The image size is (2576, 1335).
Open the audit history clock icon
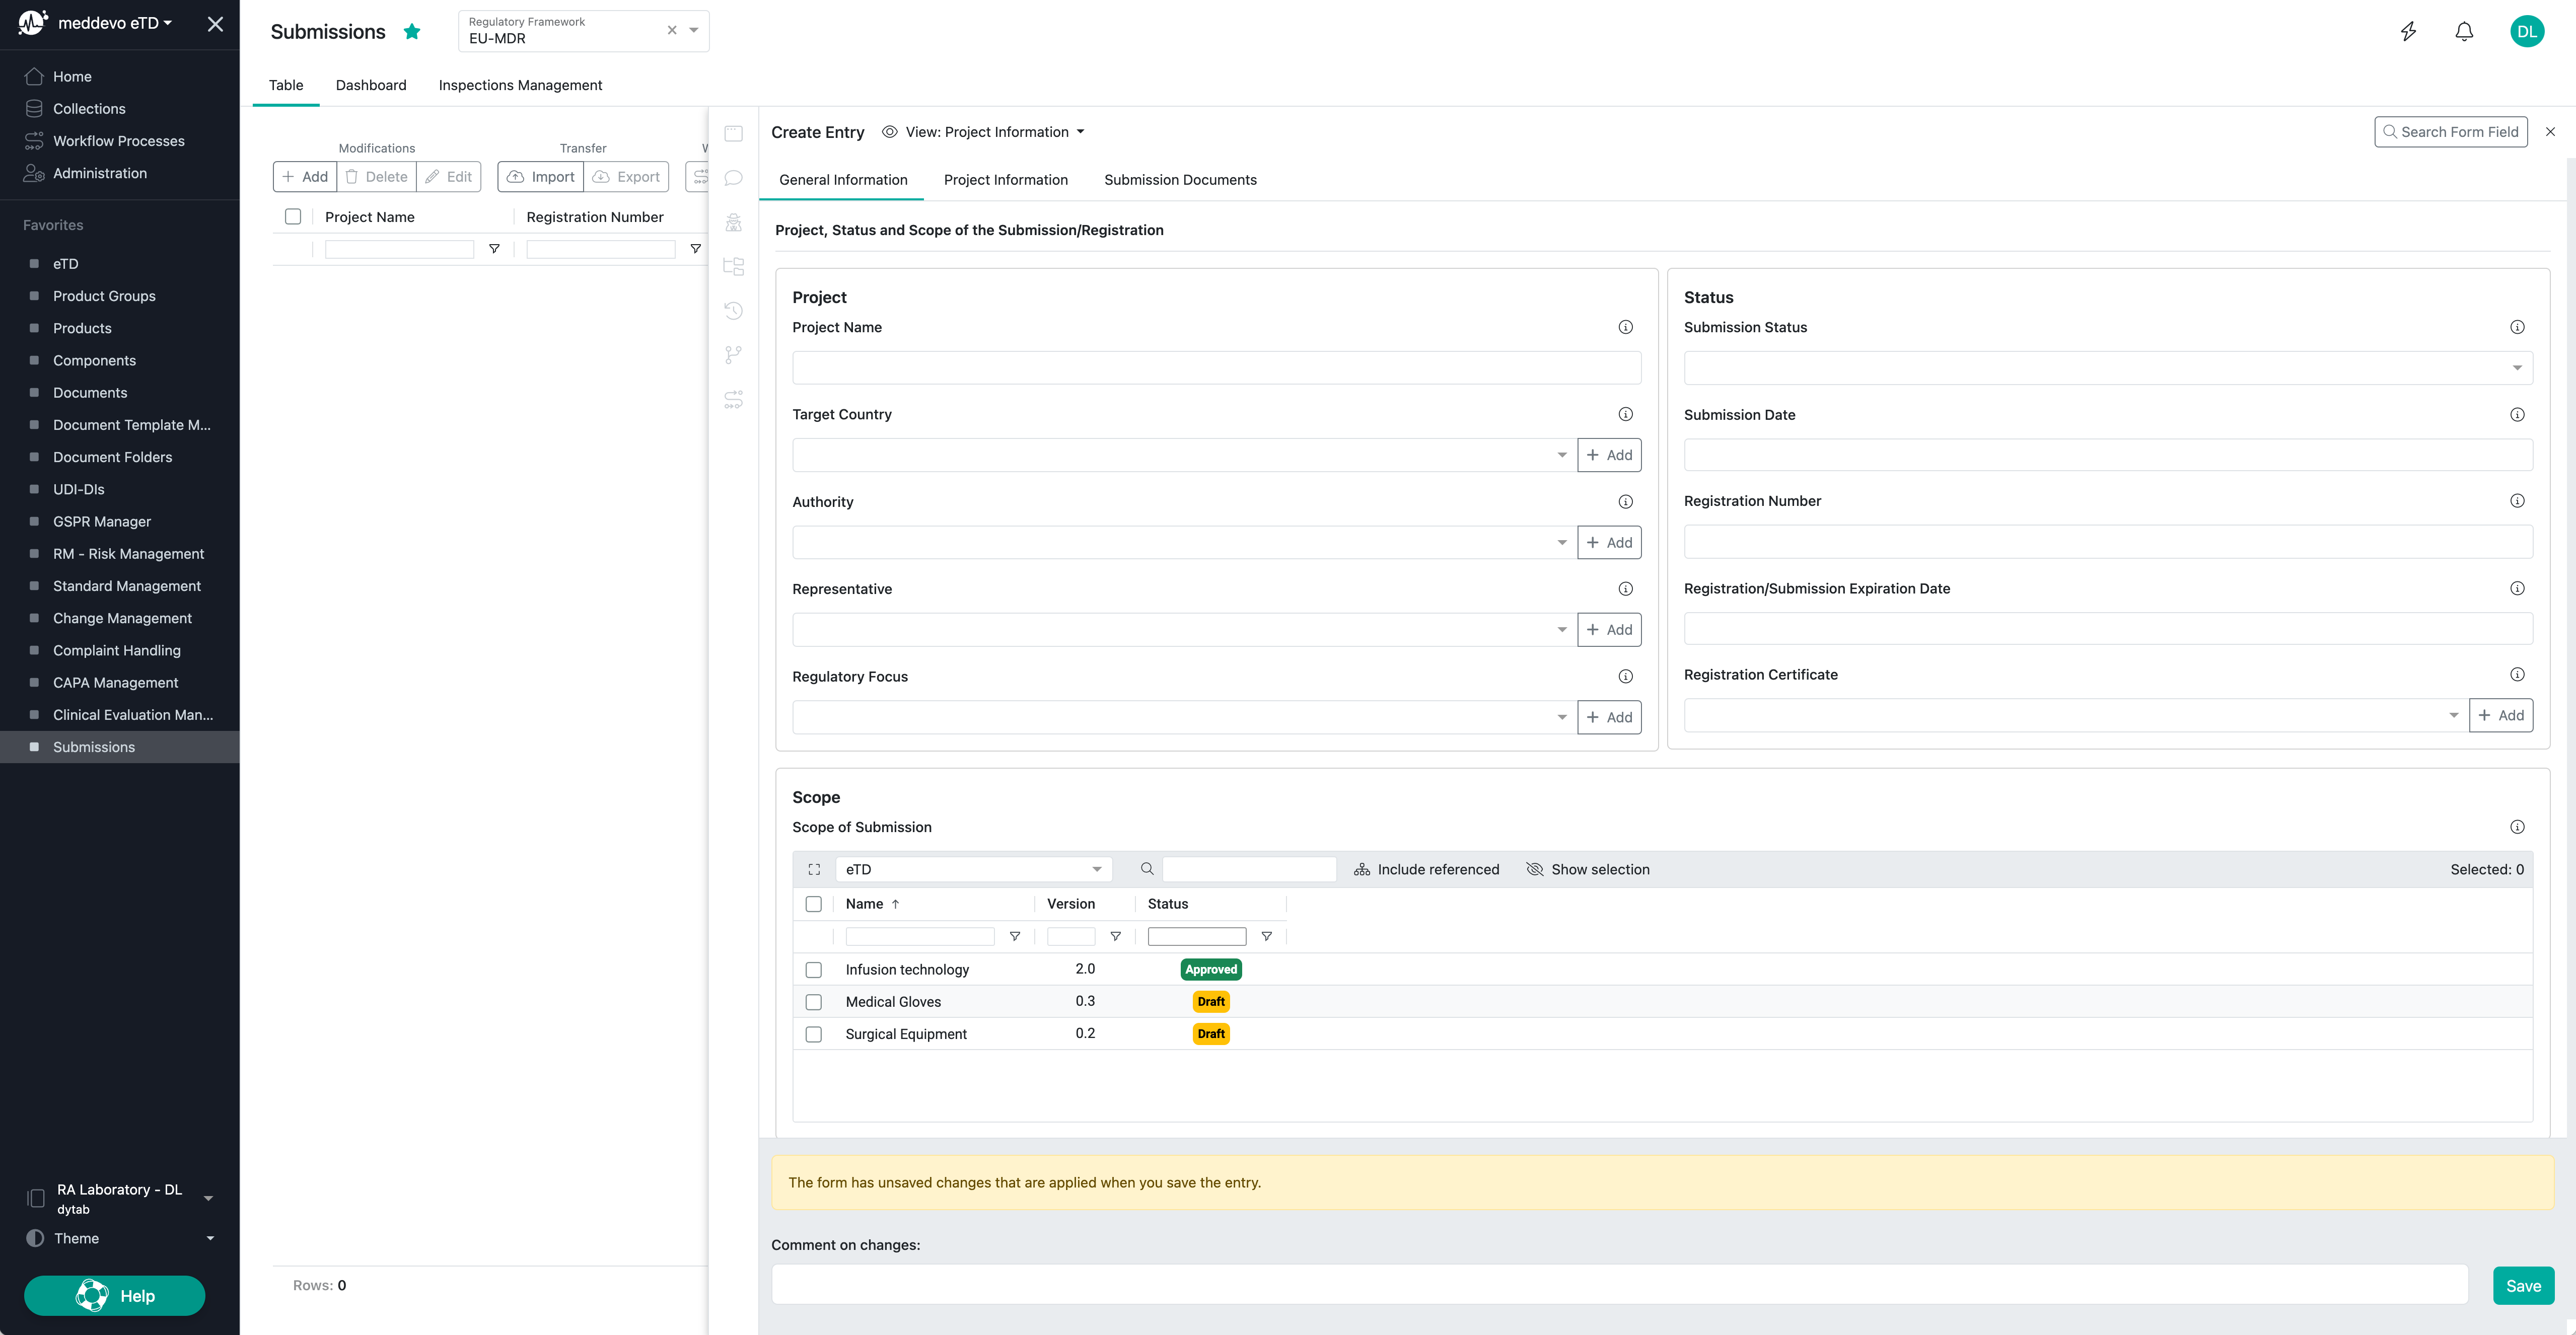(x=734, y=311)
